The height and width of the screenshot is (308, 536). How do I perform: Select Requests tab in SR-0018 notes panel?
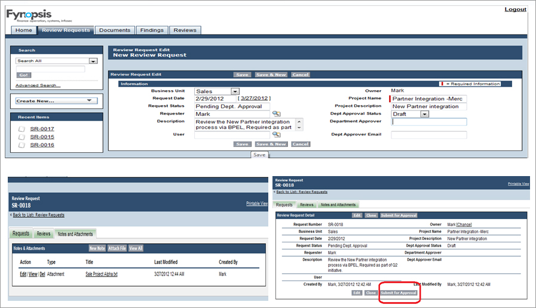point(21,233)
